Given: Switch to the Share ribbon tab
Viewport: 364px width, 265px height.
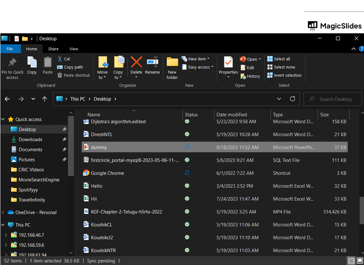Looking at the screenshot, I should click(x=53, y=49).
